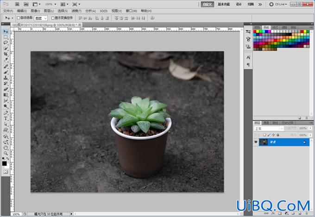Viewport: 315px width, 217px height.
Task: Select the Horizontal Type tool
Action: [x=6, y=118]
